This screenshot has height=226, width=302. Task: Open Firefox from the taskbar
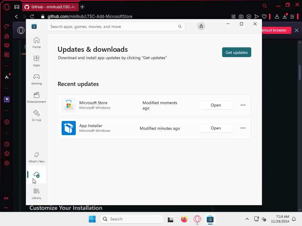pos(184,219)
